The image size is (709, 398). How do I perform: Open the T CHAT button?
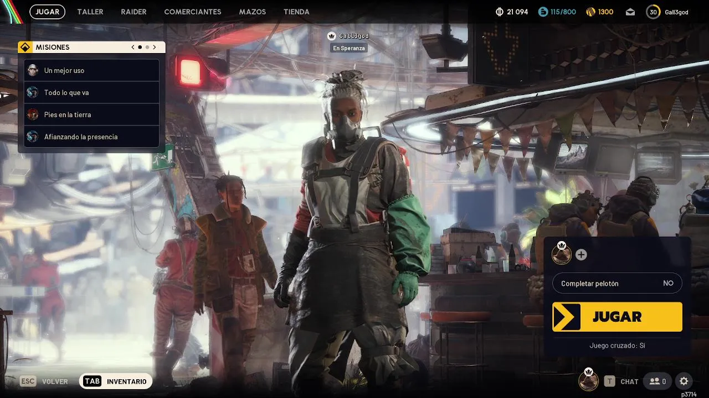(621, 381)
